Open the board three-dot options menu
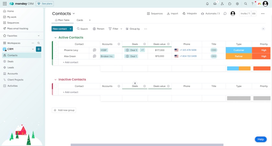 coord(263,14)
